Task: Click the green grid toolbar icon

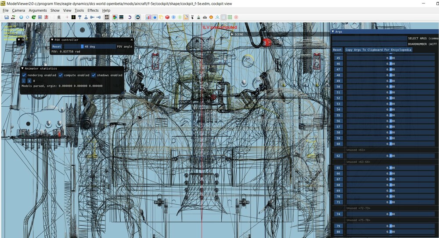Action: pos(230,17)
